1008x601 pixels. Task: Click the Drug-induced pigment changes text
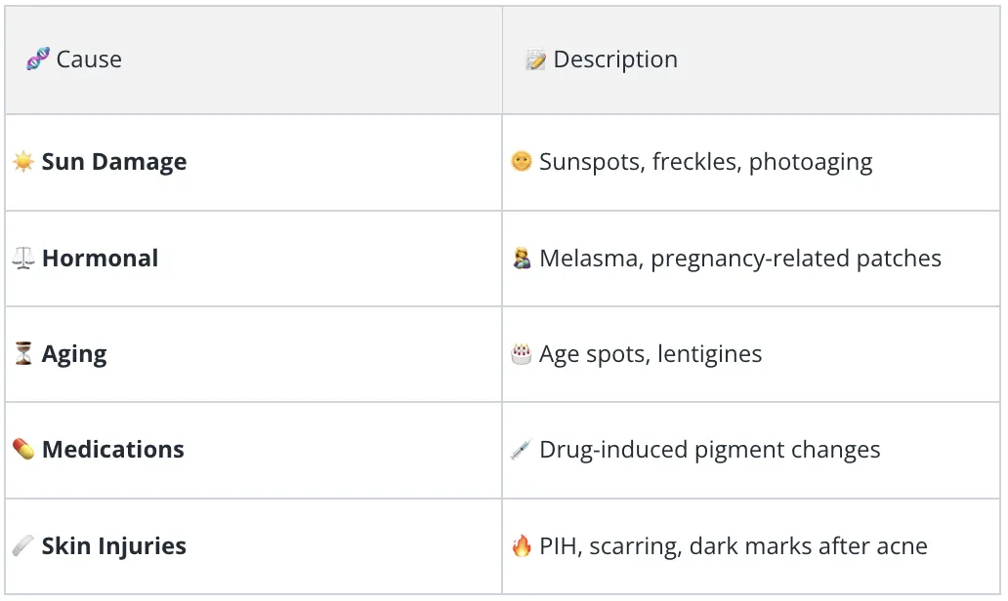710,450
